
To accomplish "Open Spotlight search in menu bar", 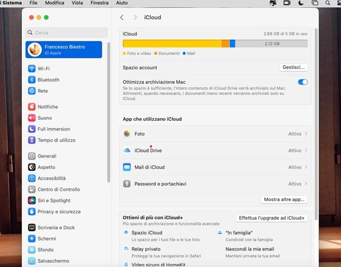I will [x=328, y=3].
